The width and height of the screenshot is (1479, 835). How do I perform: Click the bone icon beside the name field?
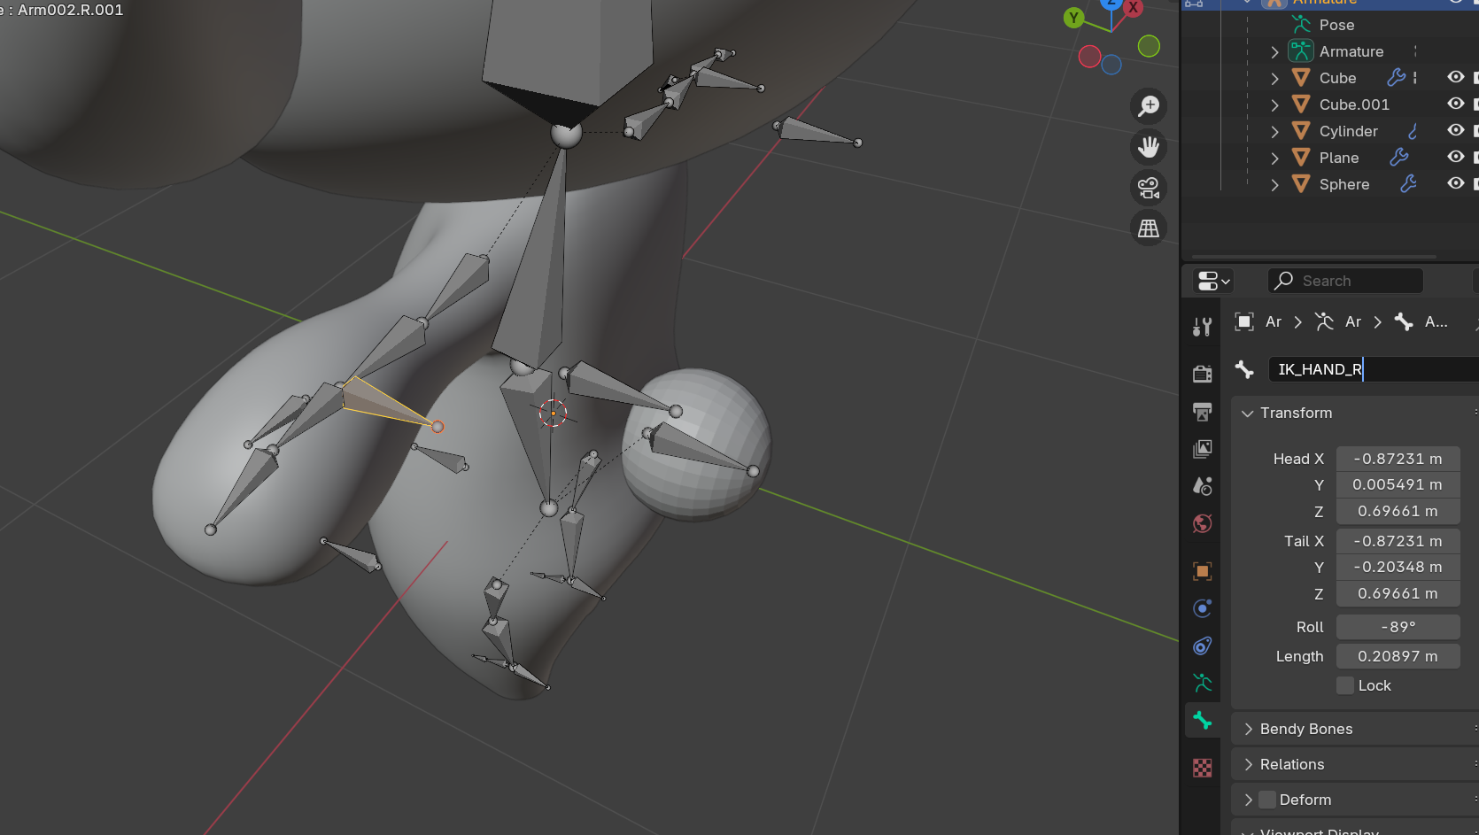(x=1244, y=369)
